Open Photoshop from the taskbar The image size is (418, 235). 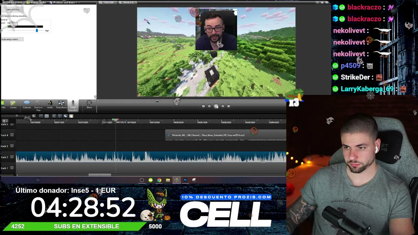click(x=185, y=180)
